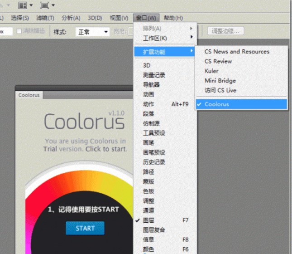Click the blue START button
This screenshot has height=254, width=292.
[x=85, y=228]
